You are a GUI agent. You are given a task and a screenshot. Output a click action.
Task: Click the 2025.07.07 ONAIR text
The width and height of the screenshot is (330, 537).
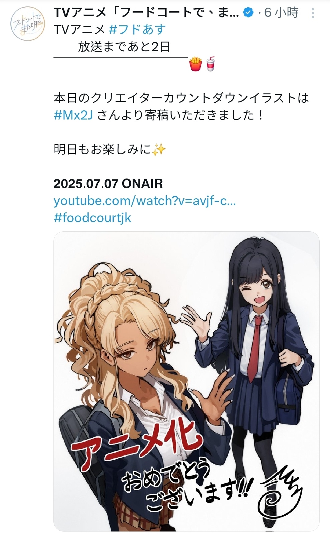[108, 184]
